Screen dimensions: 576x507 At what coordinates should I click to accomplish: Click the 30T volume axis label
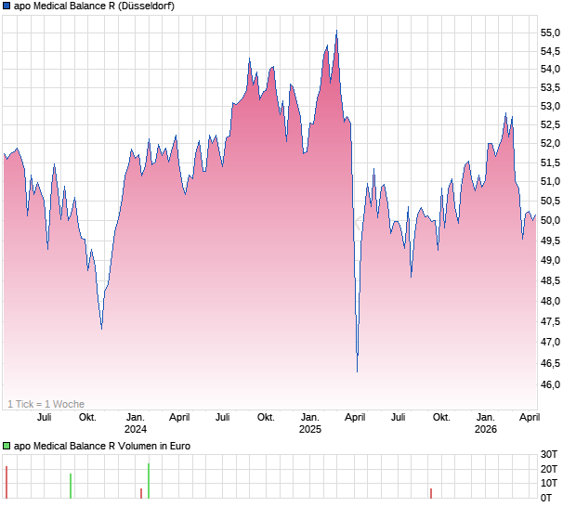click(x=551, y=454)
